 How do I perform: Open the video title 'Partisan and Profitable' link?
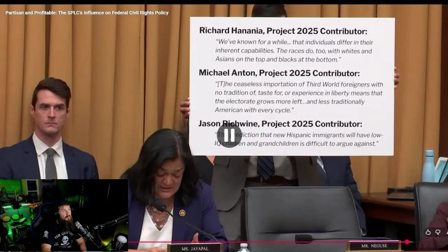click(x=87, y=13)
